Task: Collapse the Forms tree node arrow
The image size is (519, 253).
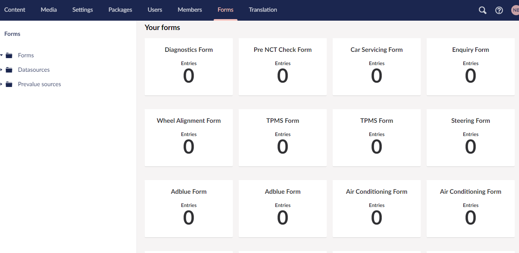Action: pyautogui.click(x=2, y=55)
